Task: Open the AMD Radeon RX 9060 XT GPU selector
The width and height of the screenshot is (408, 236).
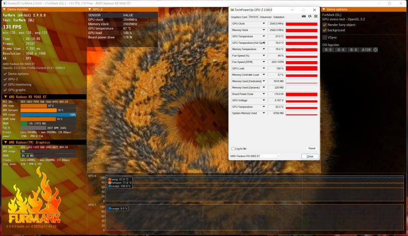Action: (x=255, y=156)
